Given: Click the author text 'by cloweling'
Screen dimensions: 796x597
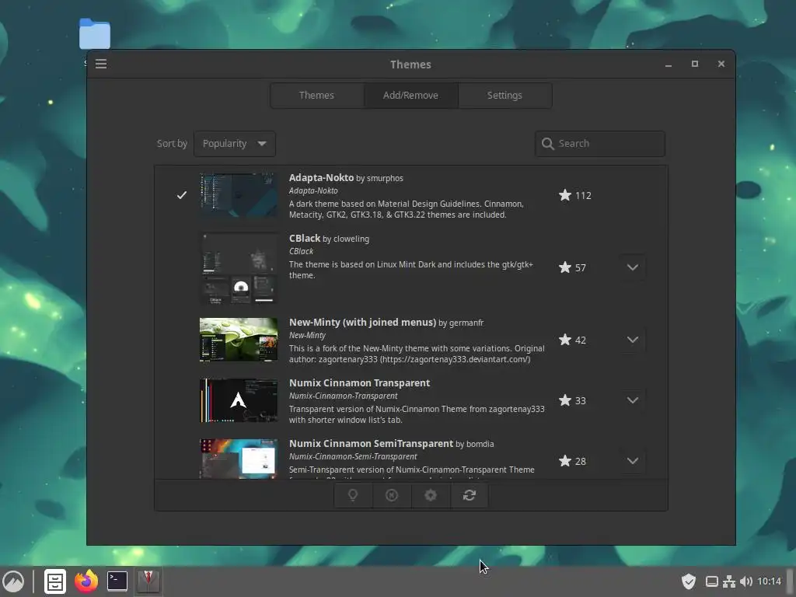Looking at the screenshot, I should 346,239.
